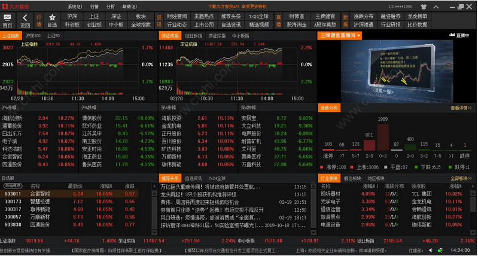
Task: Toggle the speaker sound icon
Action: [x=431, y=250]
